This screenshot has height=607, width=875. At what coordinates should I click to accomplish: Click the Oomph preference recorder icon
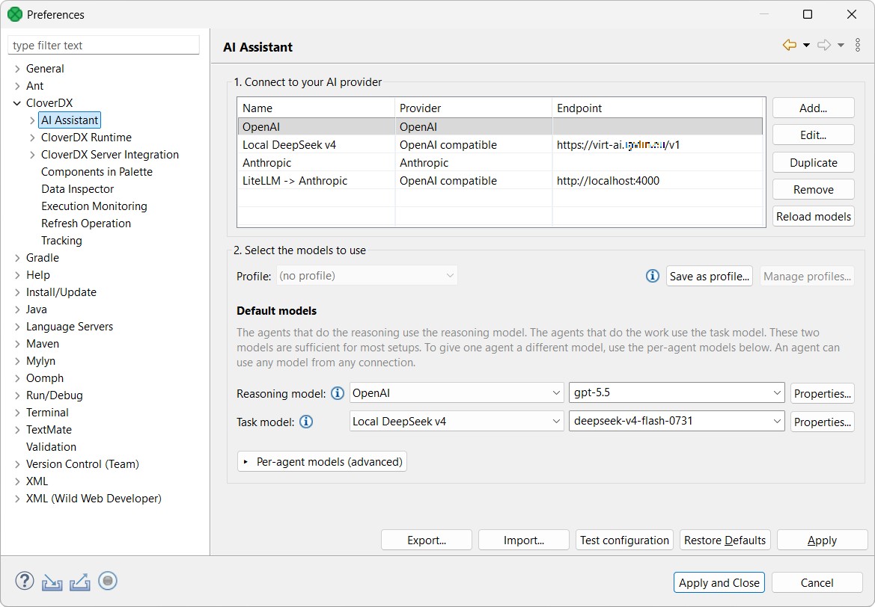[108, 581]
